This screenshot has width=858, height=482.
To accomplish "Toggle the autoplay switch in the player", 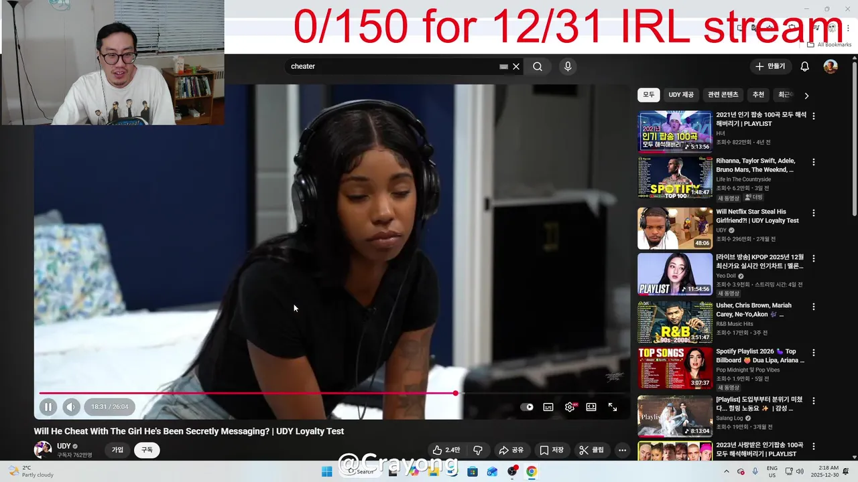I will click(528, 407).
